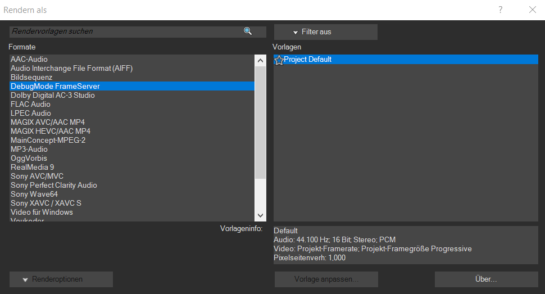The height and width of the screenshot is (294, 545).
Task: Select the Bildsequenz format entry
Action: tap(31, 77)
